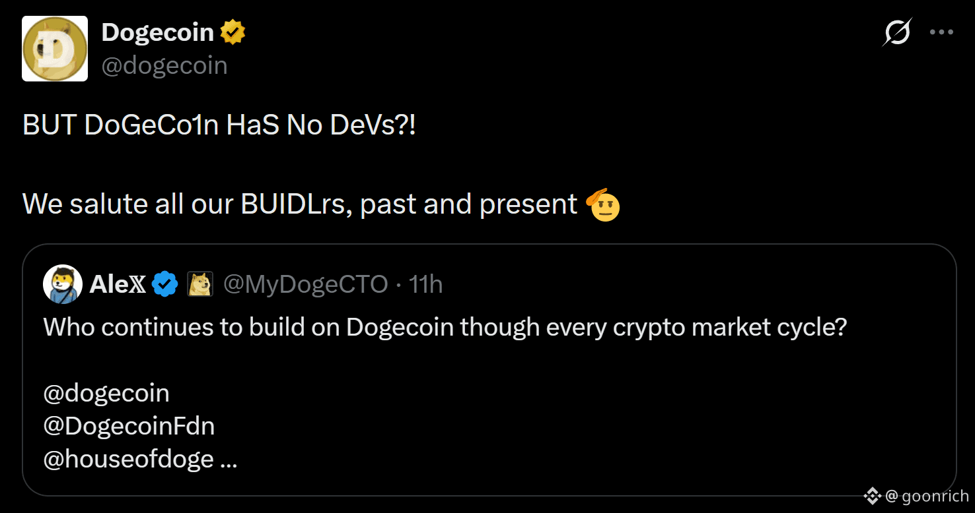Click the Dogecoin display name
This screenshot has height=513, width=975.
(x=158, y=32)
